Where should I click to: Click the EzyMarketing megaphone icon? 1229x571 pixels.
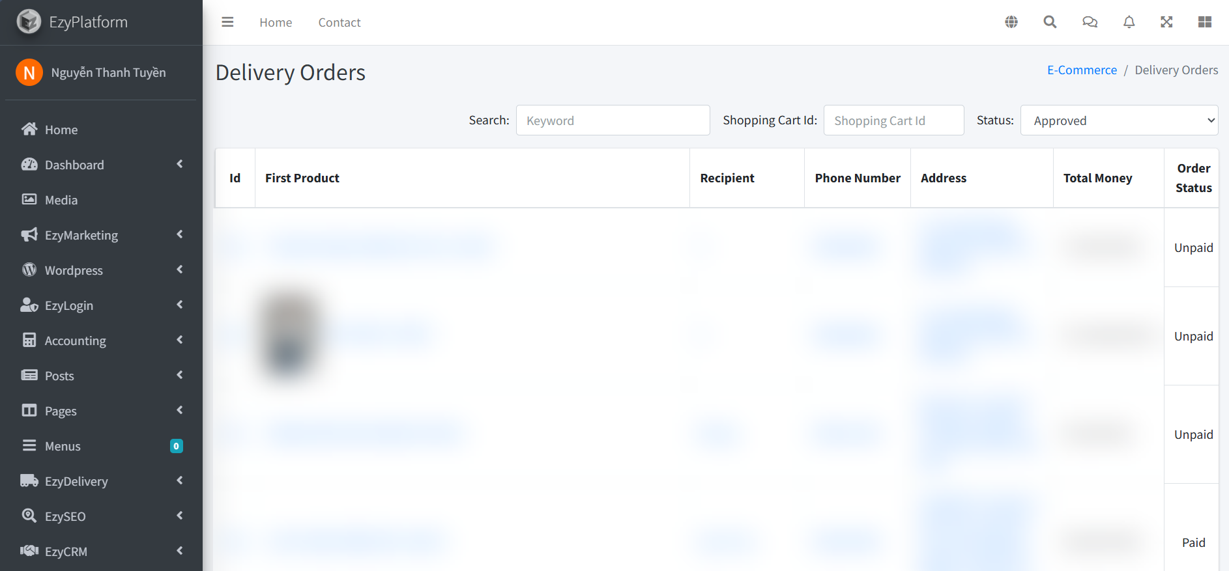coord(29,234)
